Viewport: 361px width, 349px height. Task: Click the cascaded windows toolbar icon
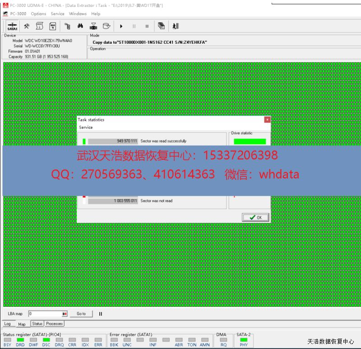(161, 26)
